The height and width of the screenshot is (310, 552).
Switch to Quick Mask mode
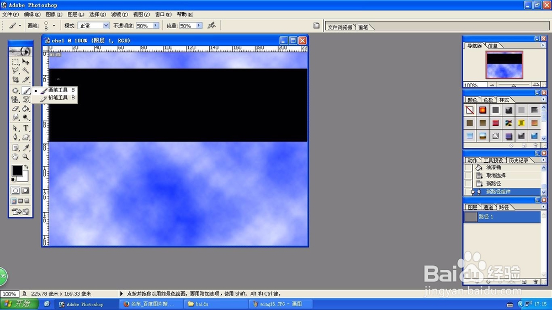click(x=26, y=190)
